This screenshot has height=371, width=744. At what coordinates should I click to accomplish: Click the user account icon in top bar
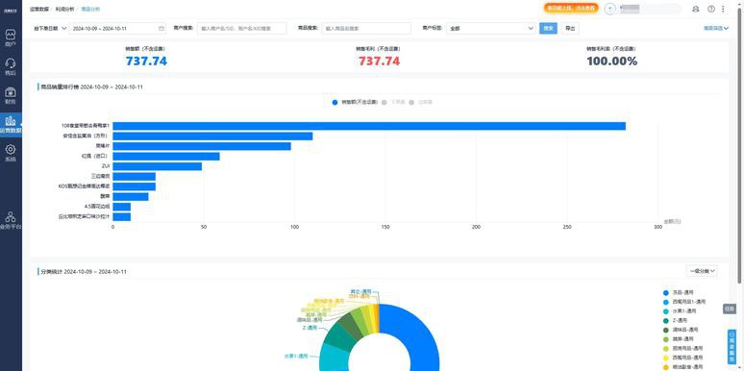tap(696, 9)
